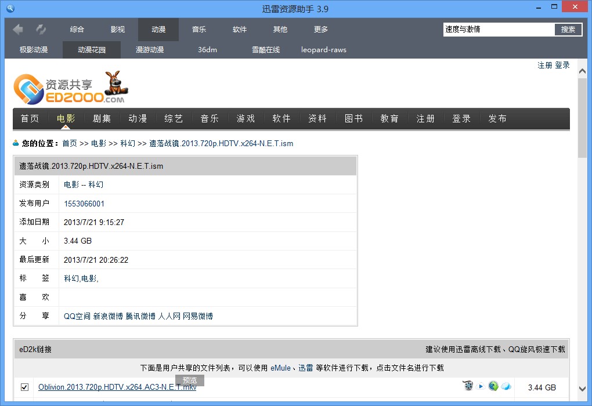592x406 pixels.
Task: Open 游戏 in the site navigation bar
Action: click(x=246, y=118)
